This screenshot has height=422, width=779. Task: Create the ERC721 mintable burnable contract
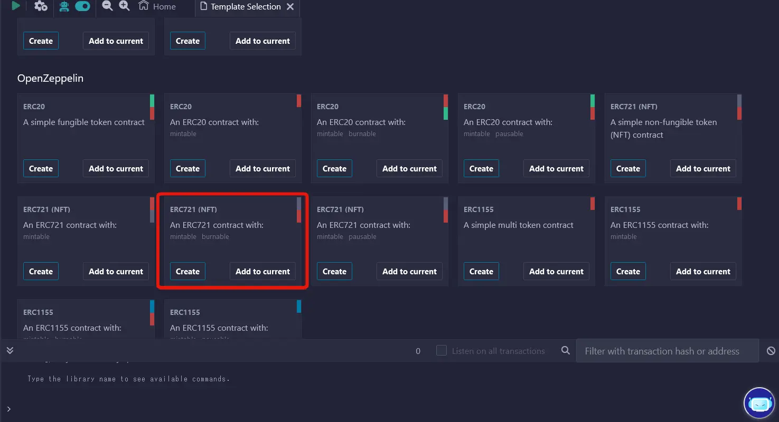click(x=187, y=272)
